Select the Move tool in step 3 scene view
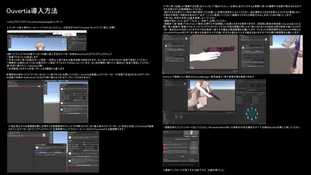 (46, 86)
